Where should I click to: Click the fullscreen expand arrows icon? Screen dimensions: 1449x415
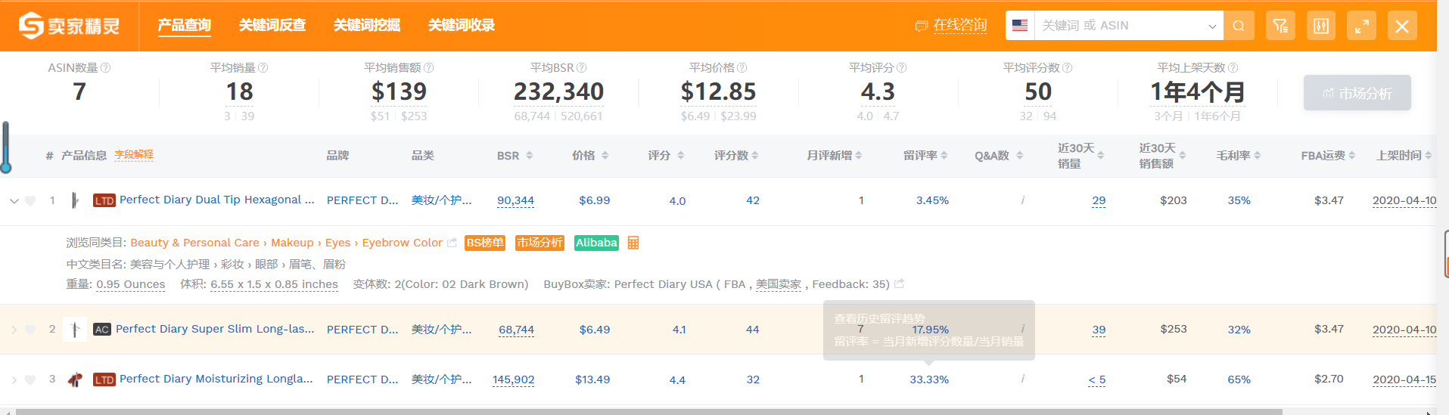tap(1361, 26)
